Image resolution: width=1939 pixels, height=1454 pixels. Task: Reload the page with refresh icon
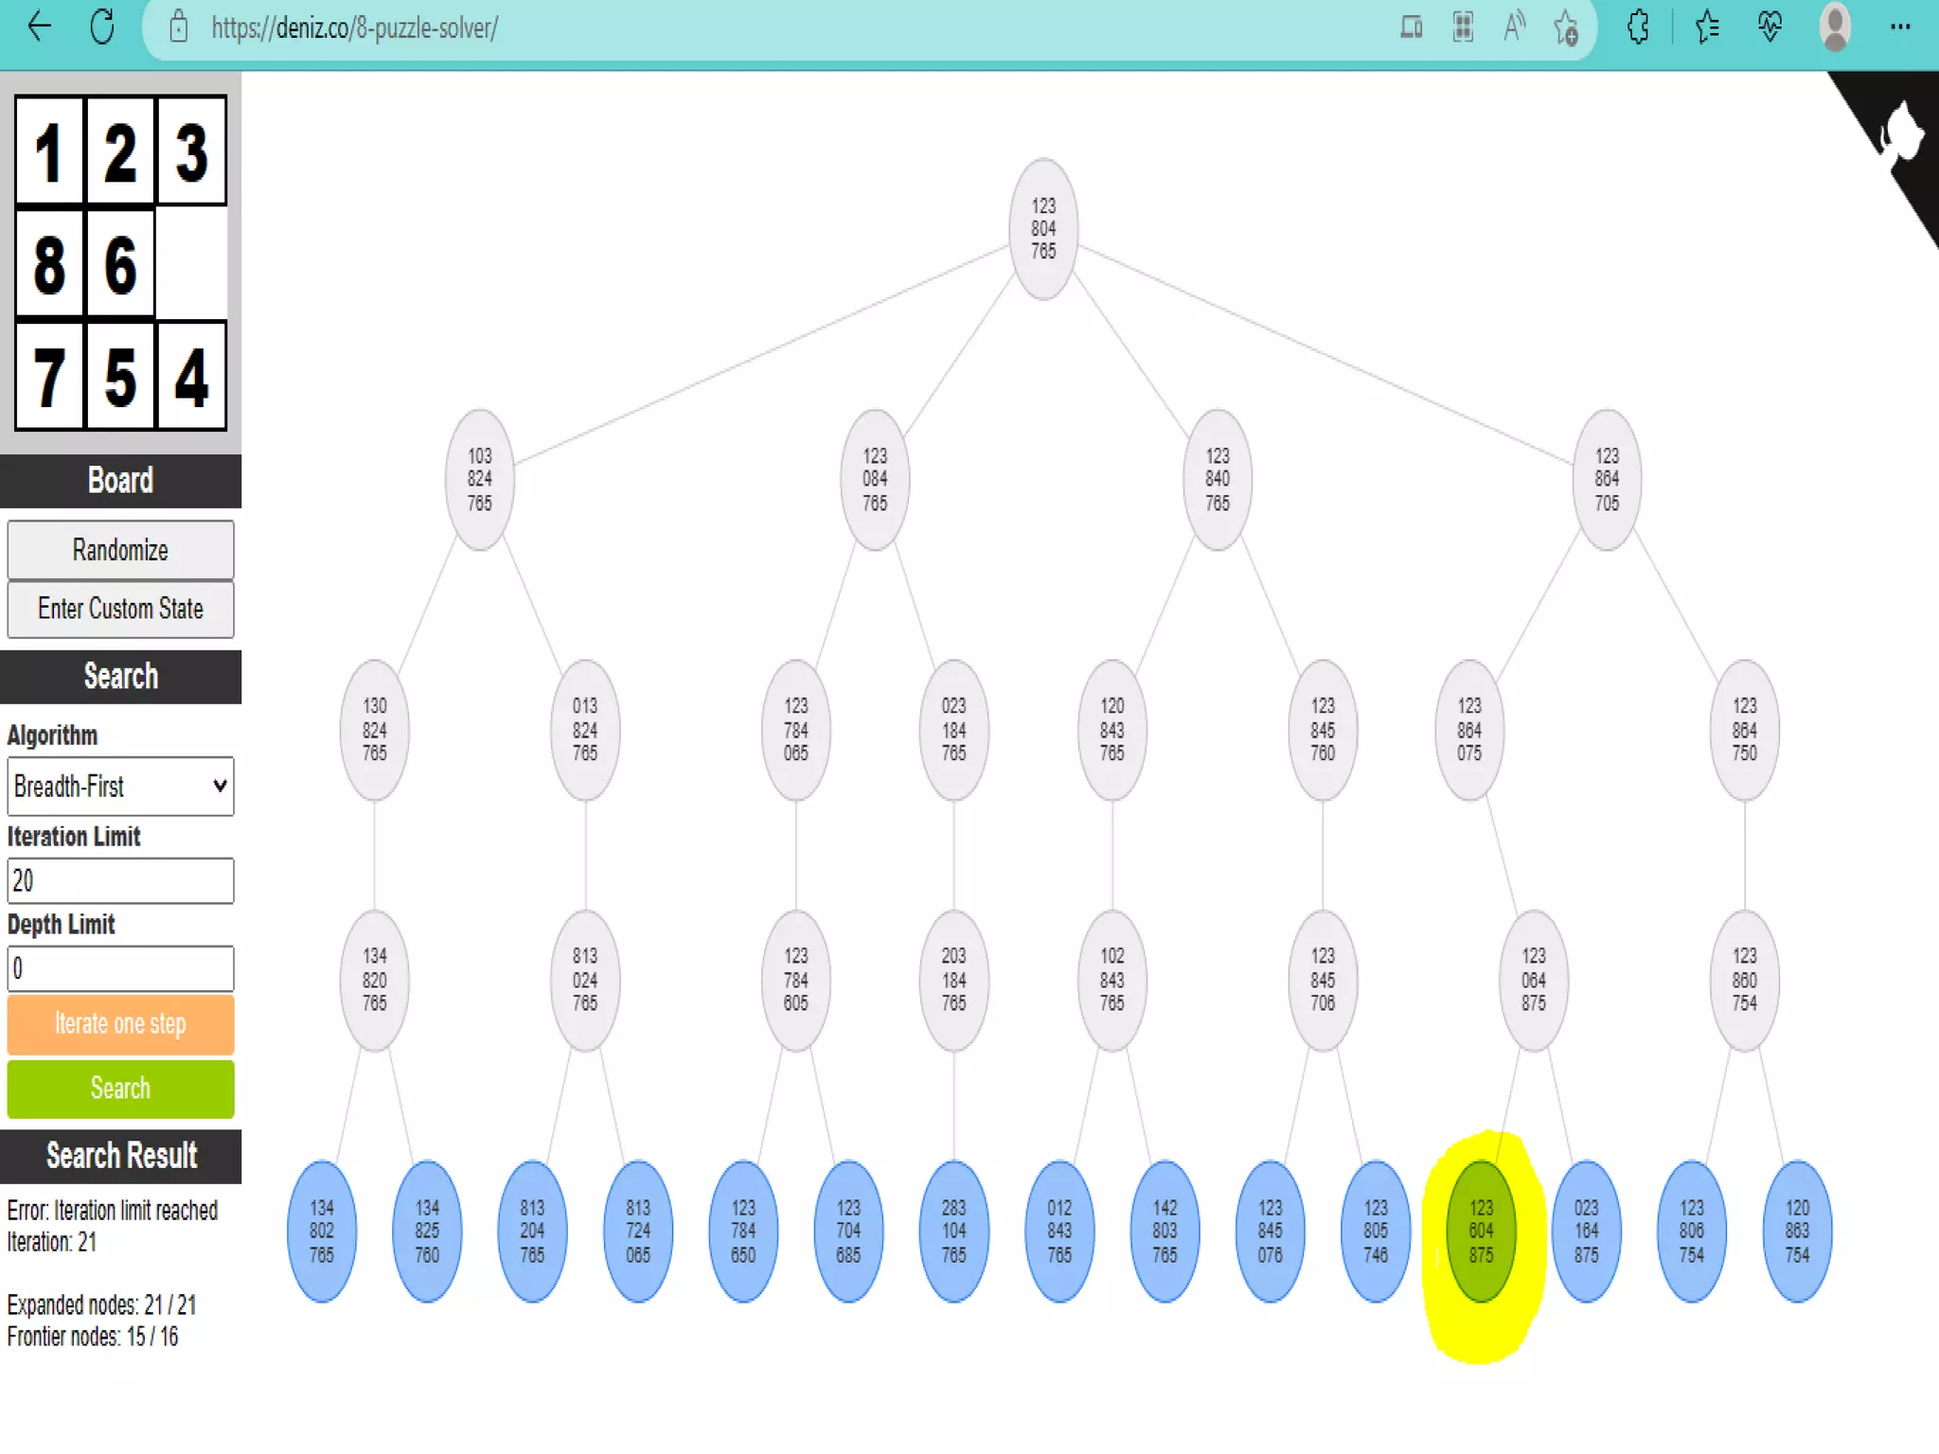pyautogui.click(x=102, y=27)
